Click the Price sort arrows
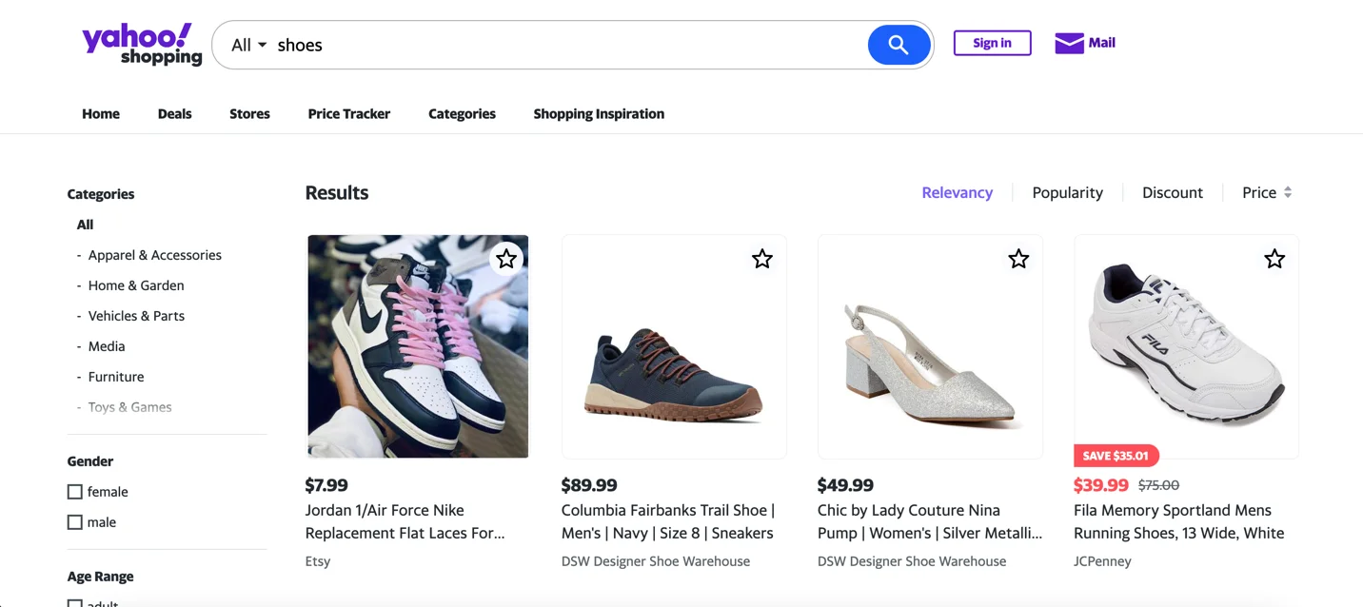Image resolution: width=1363 pixels, height=607 pixels. pos(1289,191)
